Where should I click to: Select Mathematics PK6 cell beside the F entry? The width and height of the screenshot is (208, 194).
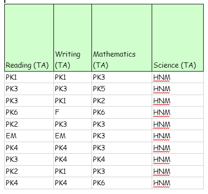[x=122, y=112]
